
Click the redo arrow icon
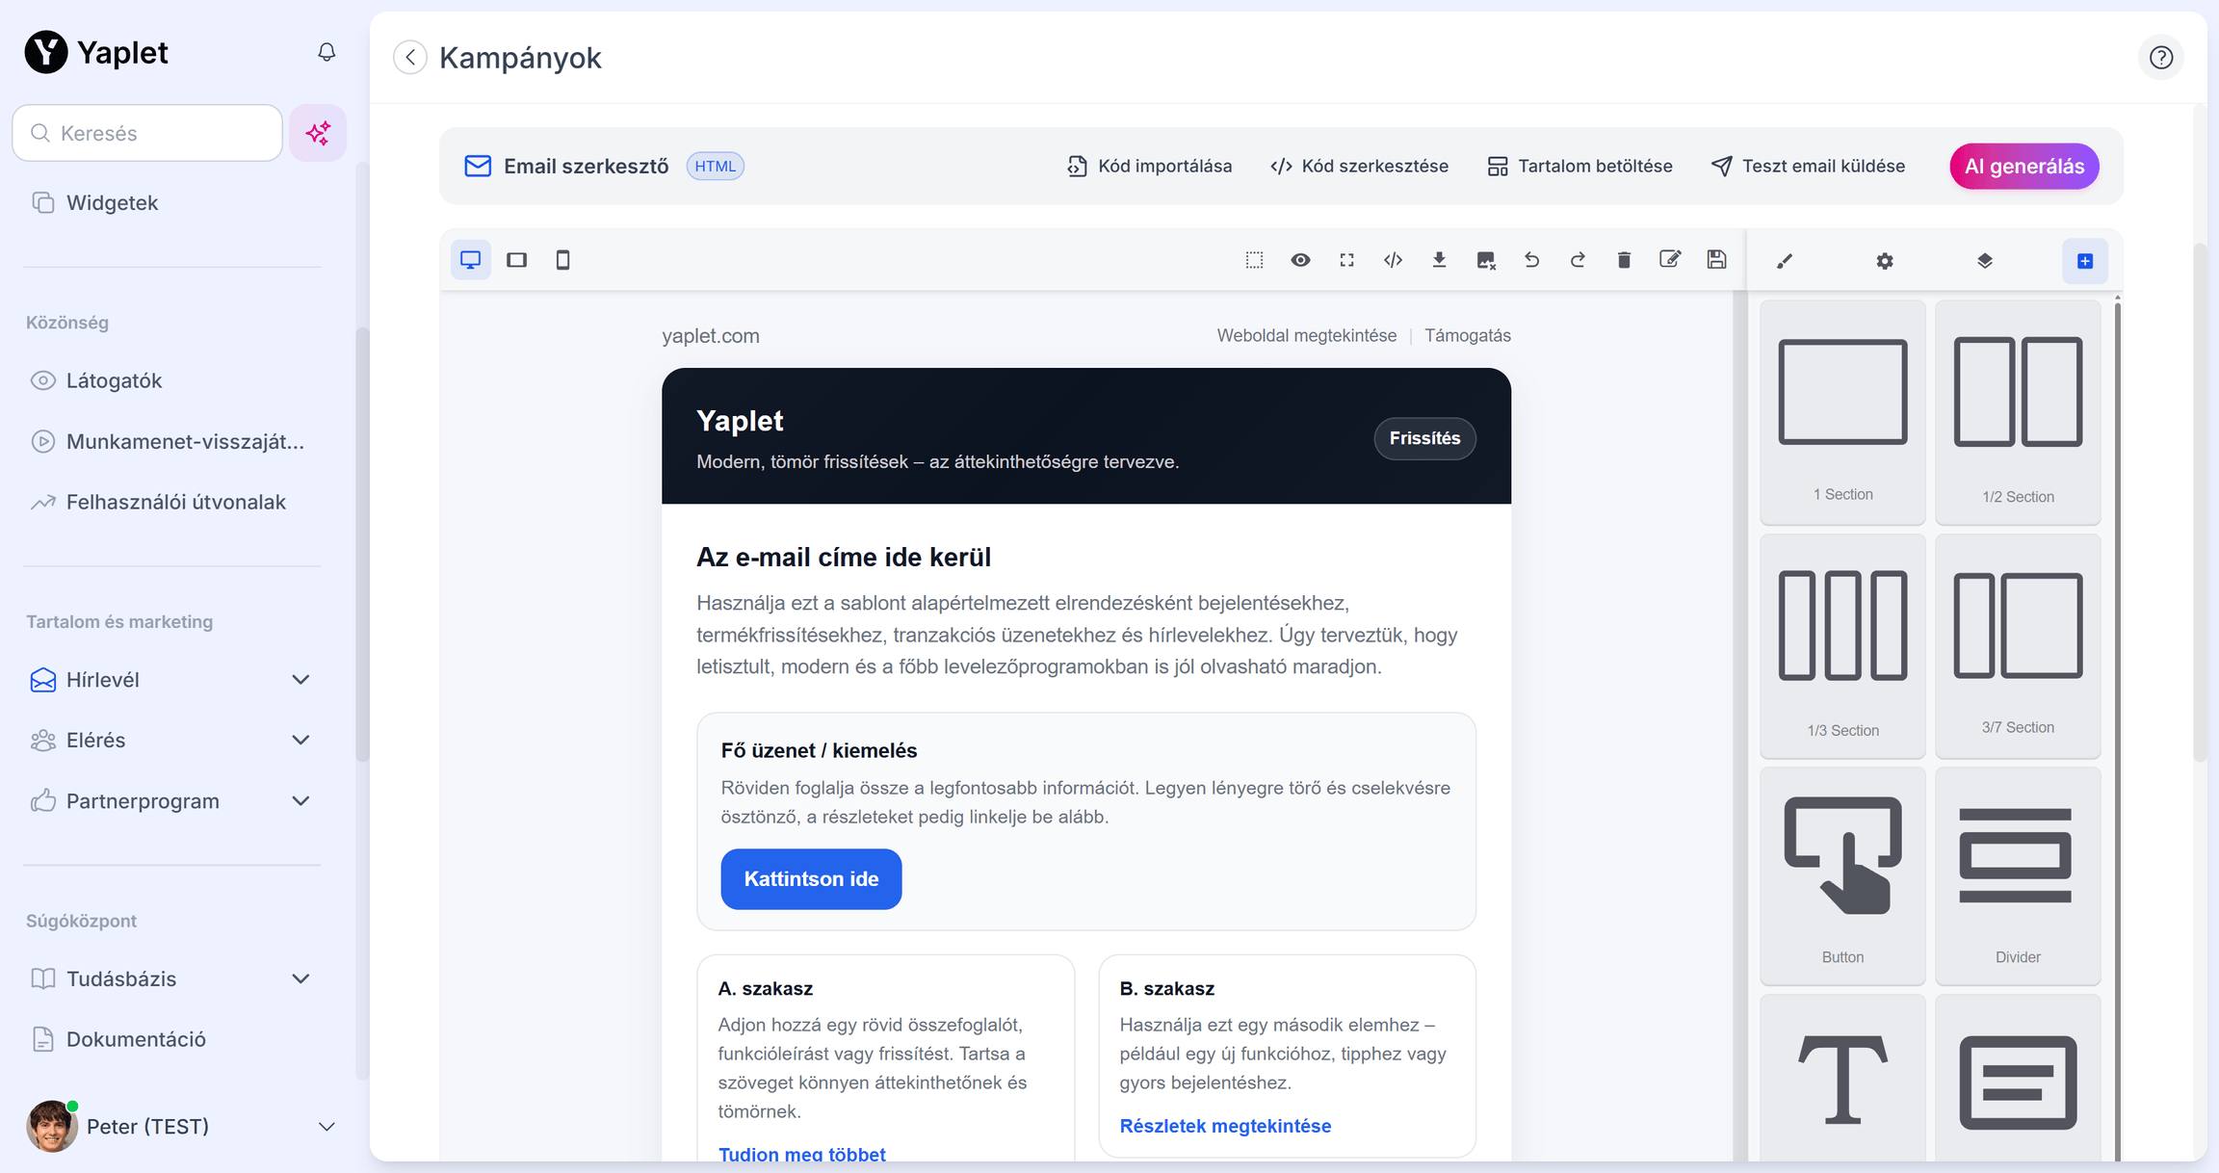point(1578,260)
